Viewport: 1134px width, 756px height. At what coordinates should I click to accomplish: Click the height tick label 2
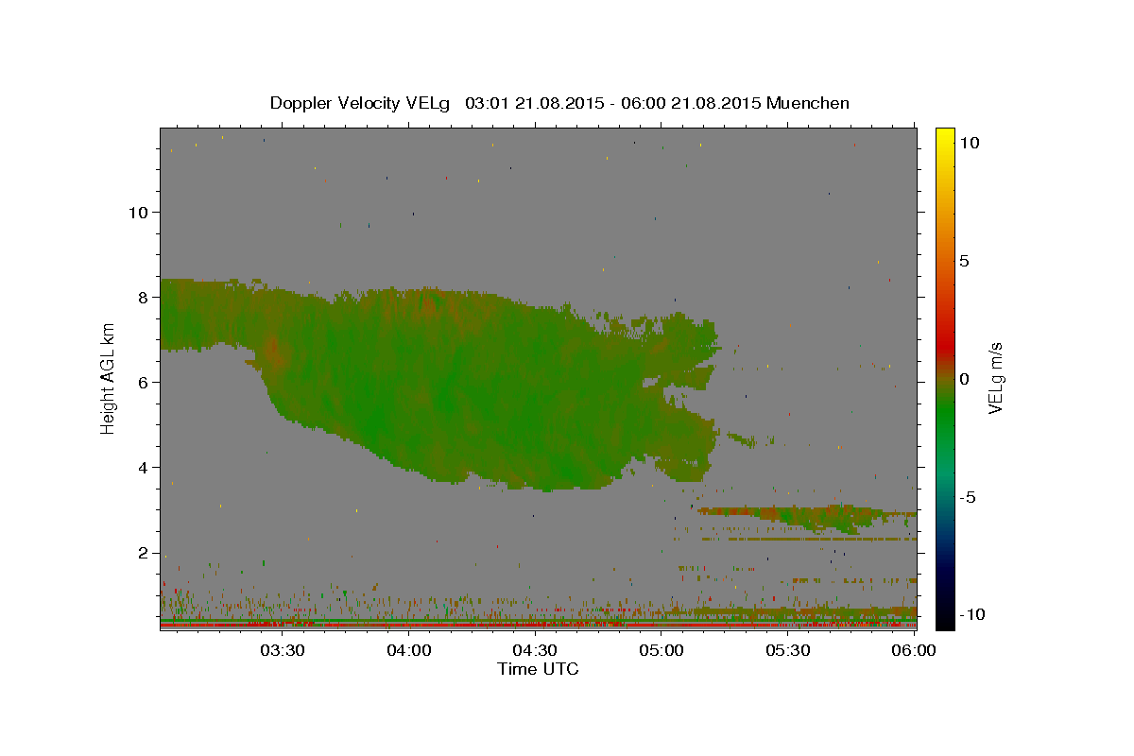(x=144, y=553)
